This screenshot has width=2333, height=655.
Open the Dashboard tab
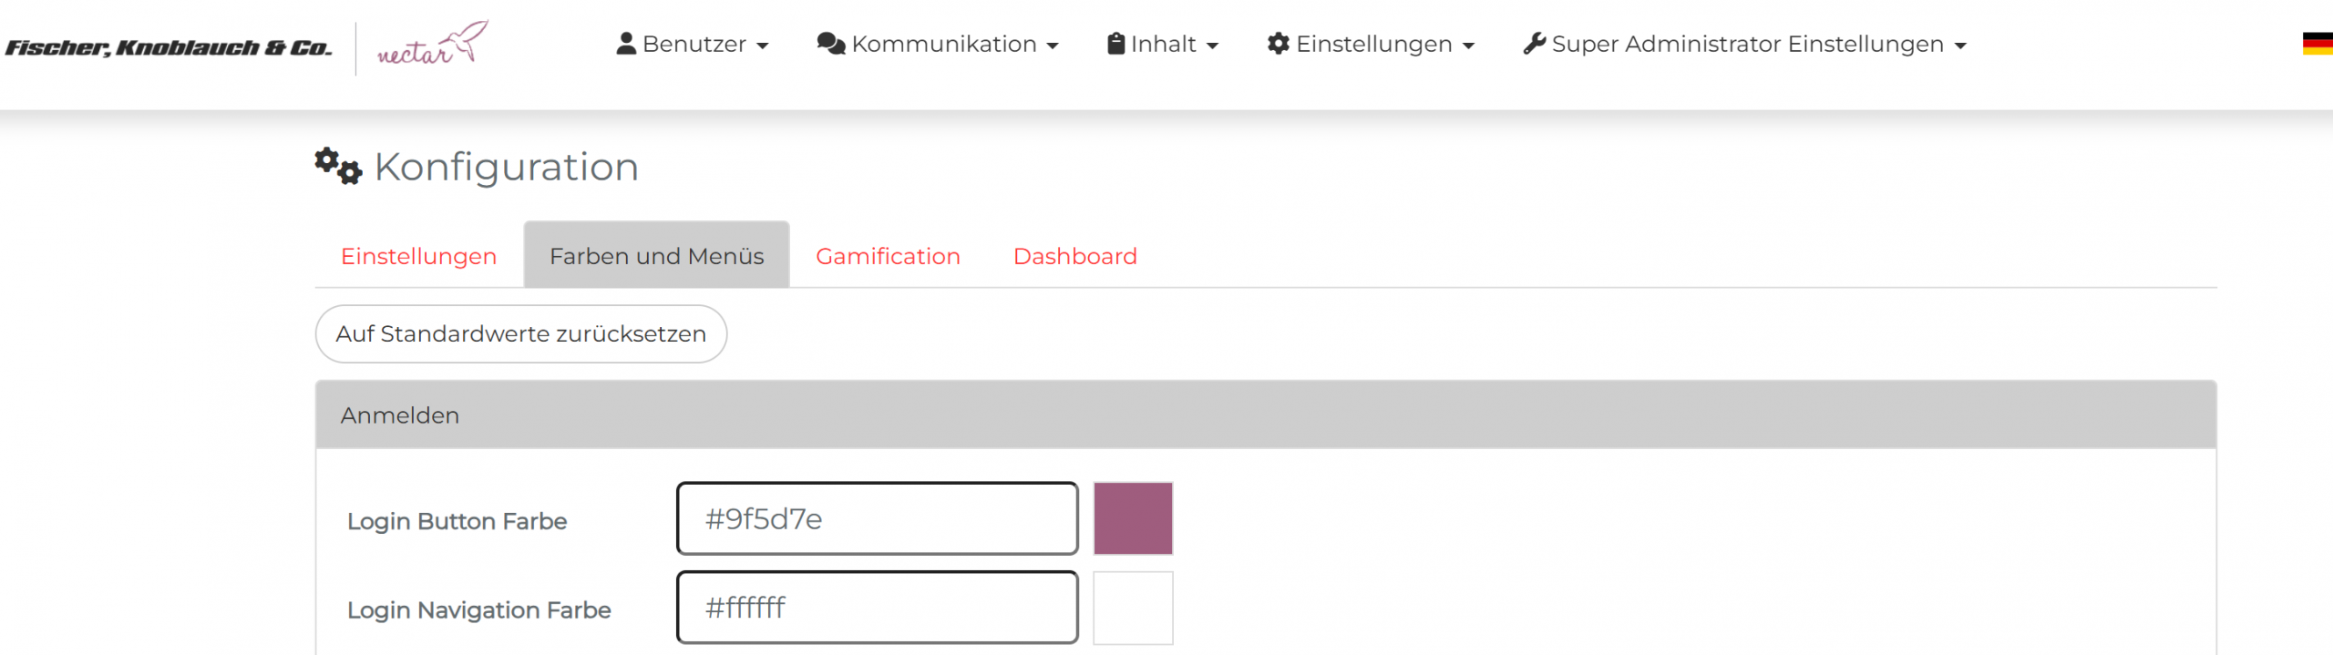(x=1075, y=256)
